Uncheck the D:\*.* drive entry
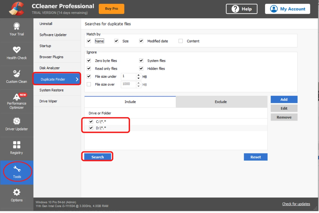The height and width of the screenshot is (213, 319). [91, 128]
